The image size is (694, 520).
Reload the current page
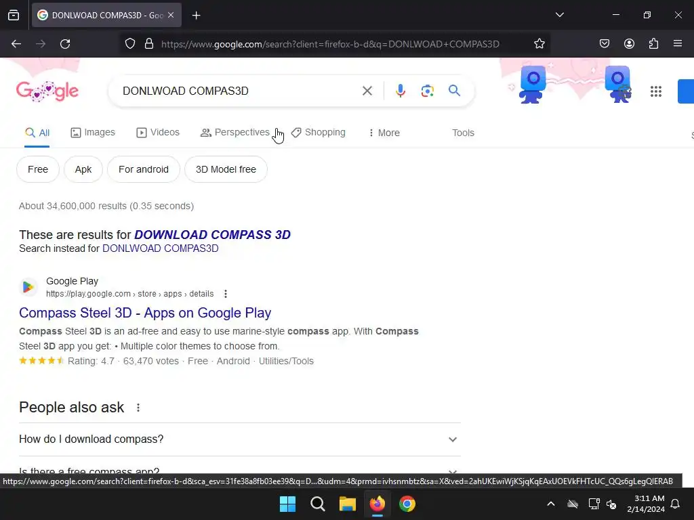[65, 44]
